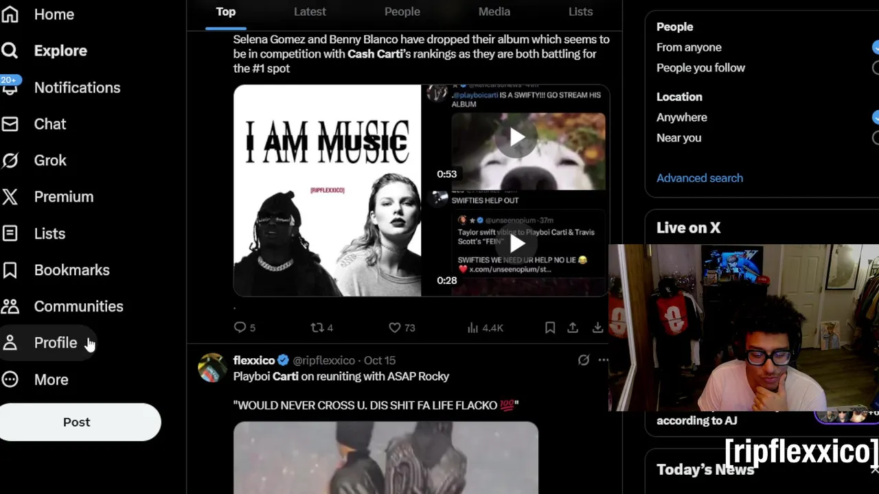The width and height of the screenshot is (879, 494).
Task: Click the Today's News heading
Action: [x=705, y=469]
